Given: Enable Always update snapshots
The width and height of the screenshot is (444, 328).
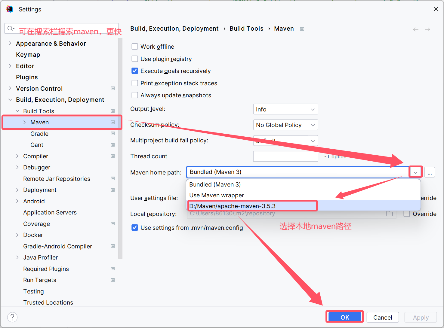Looking at the screenshot, I should click(x=135, y=95).
